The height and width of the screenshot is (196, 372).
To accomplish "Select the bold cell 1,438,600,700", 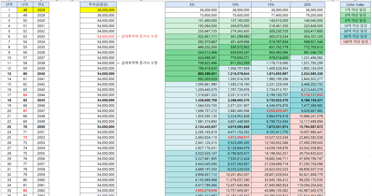I will click(192, 100).
